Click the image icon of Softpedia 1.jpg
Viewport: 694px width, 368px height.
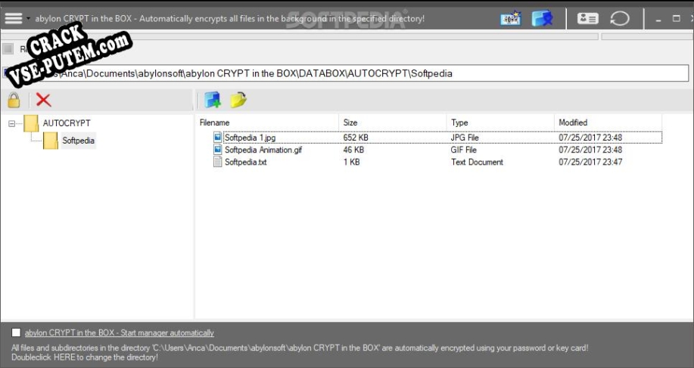[217, 138]
